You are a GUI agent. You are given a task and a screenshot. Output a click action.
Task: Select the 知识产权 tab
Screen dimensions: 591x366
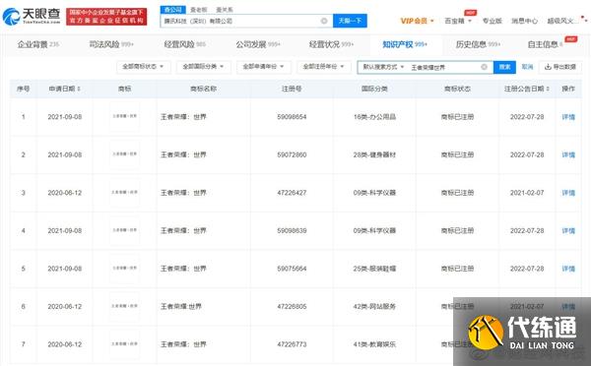click(x=405, y=44)
